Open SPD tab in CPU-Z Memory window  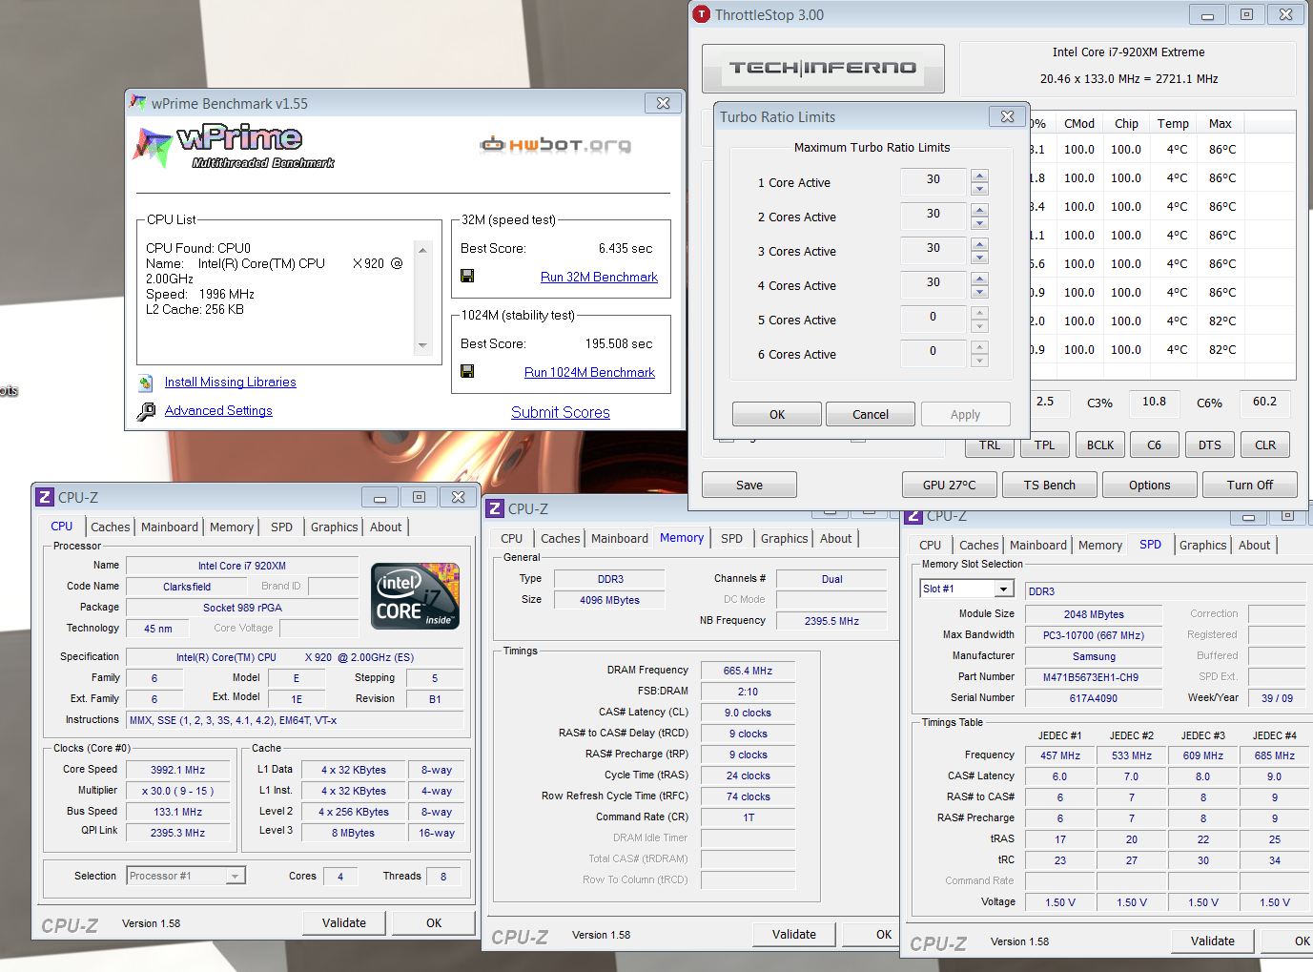pos(732,538)
